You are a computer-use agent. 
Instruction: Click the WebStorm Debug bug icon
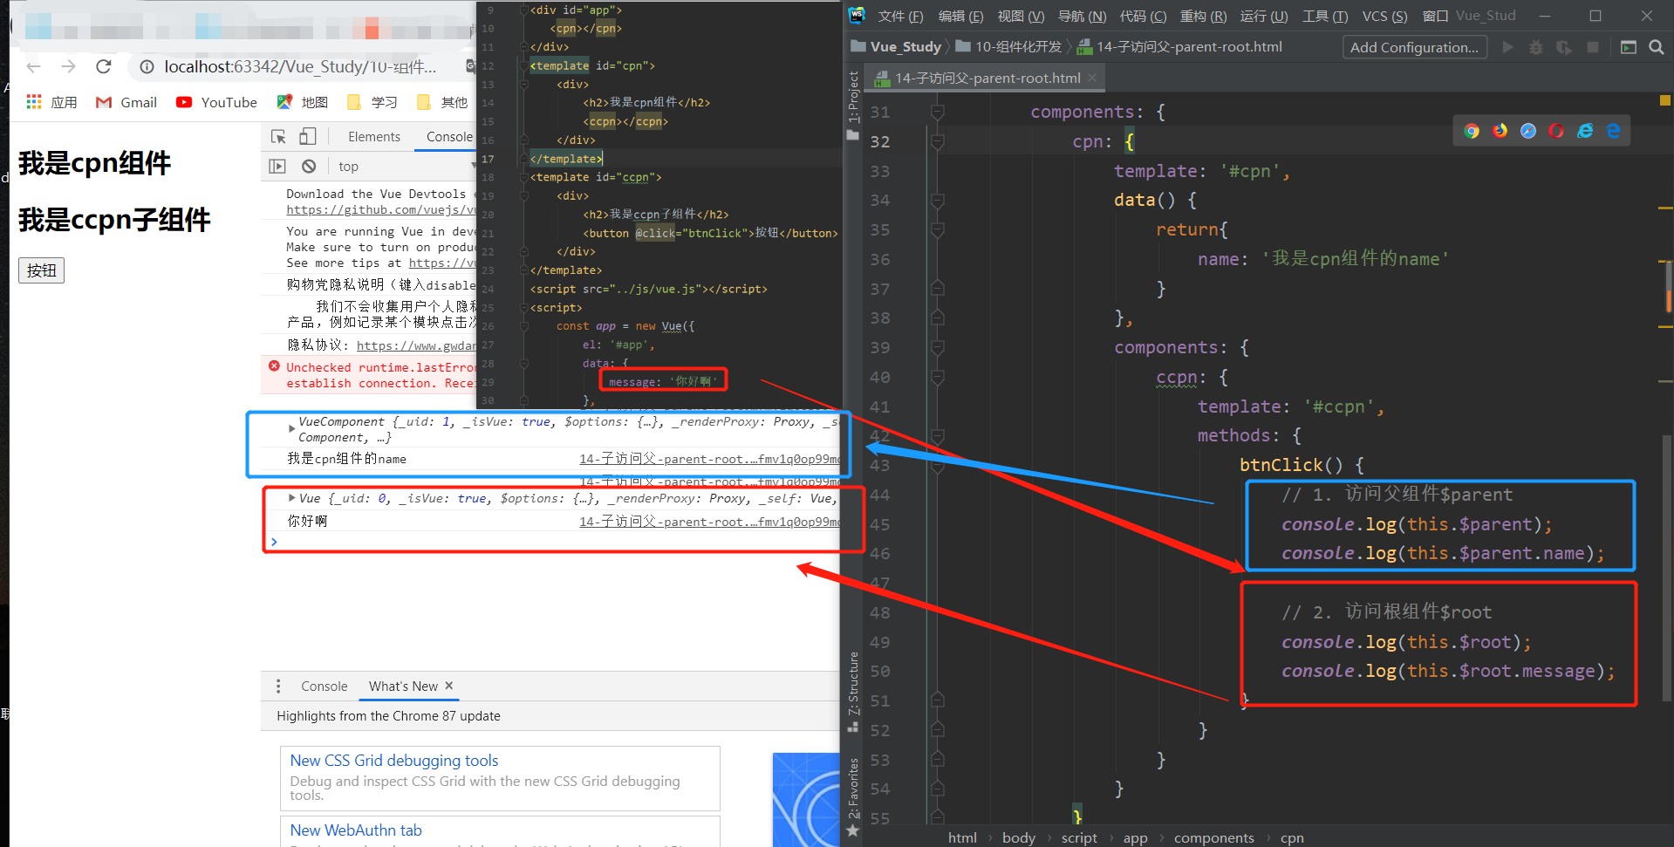[x=1536, y=47]
